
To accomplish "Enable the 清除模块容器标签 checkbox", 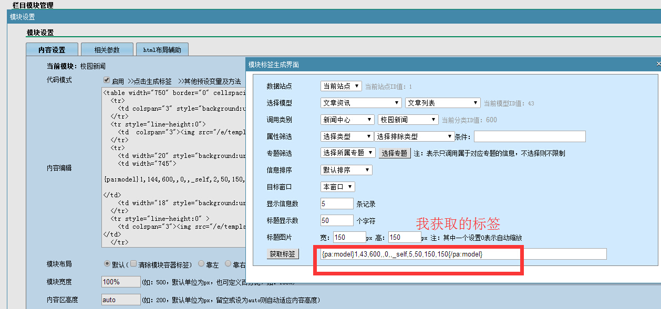I will tap(133, 263).
